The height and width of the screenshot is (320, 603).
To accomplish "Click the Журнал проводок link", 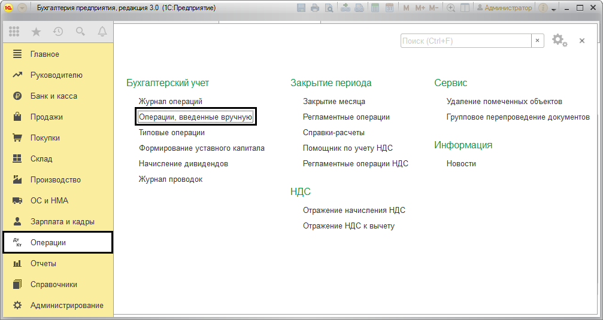I will (170, 179).
